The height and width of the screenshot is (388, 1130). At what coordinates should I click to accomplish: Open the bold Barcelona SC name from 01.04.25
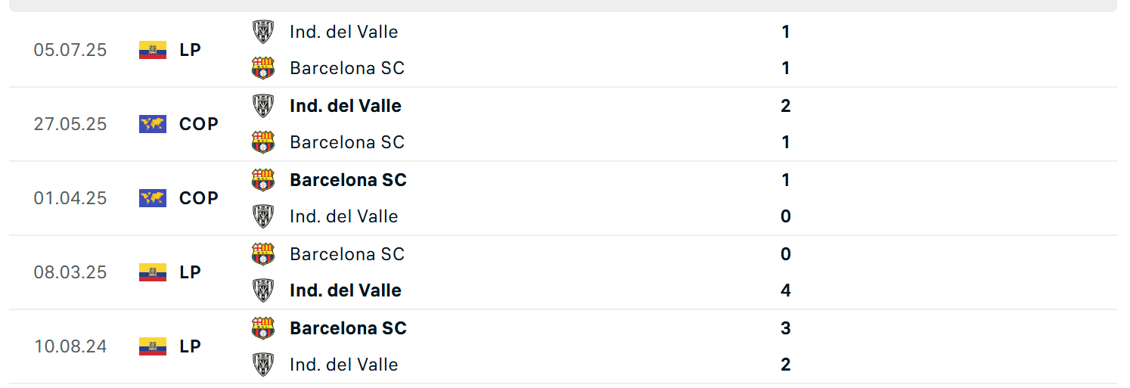[348, 180]
